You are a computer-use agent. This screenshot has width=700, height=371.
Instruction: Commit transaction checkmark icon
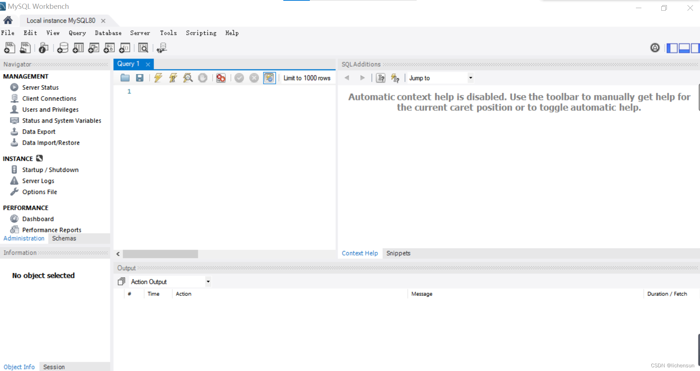click(x=239, y=78)
